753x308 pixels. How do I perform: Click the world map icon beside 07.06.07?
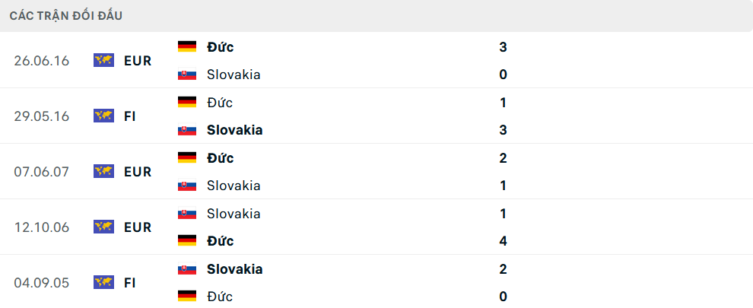[x=103, y=171]
